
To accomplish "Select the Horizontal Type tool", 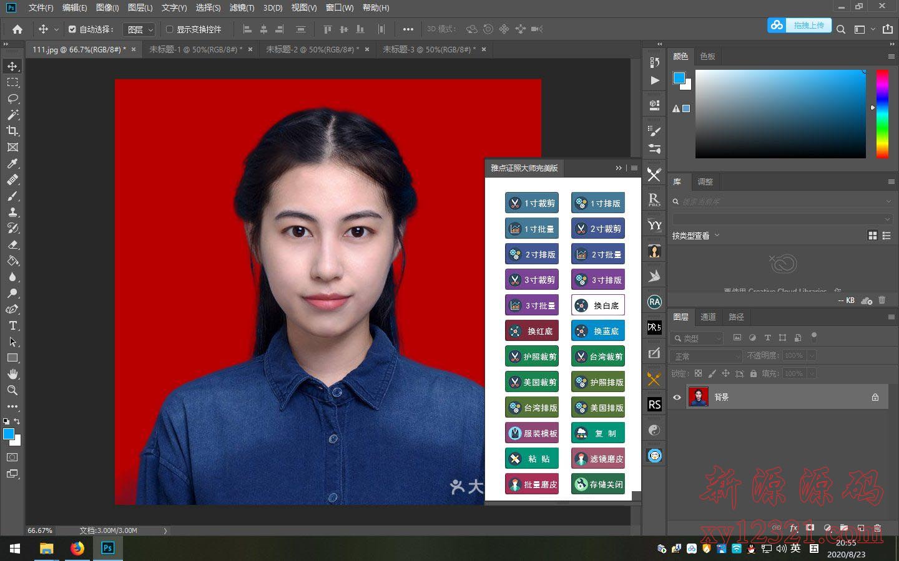I will [12, 325].
